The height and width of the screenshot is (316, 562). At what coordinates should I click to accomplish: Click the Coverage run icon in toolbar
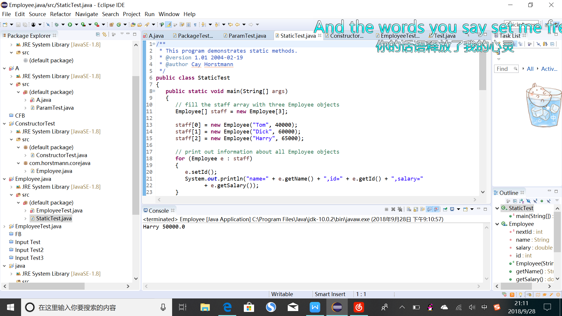(83, 25)
